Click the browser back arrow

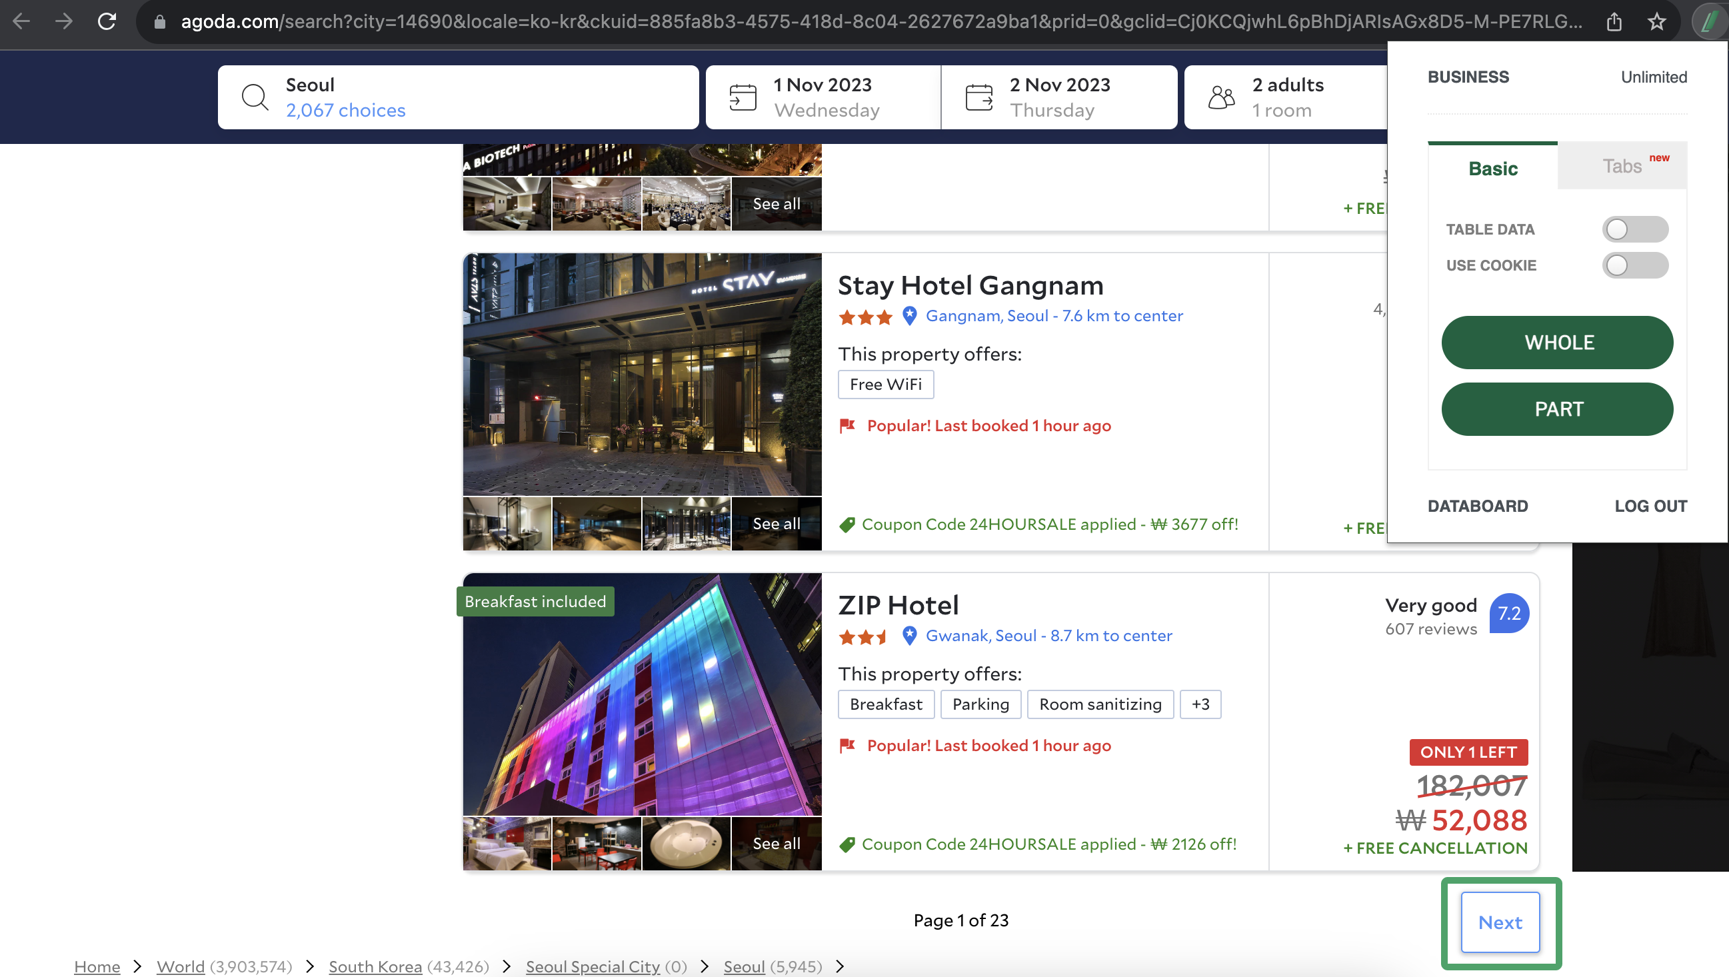(x=21, y=21)
